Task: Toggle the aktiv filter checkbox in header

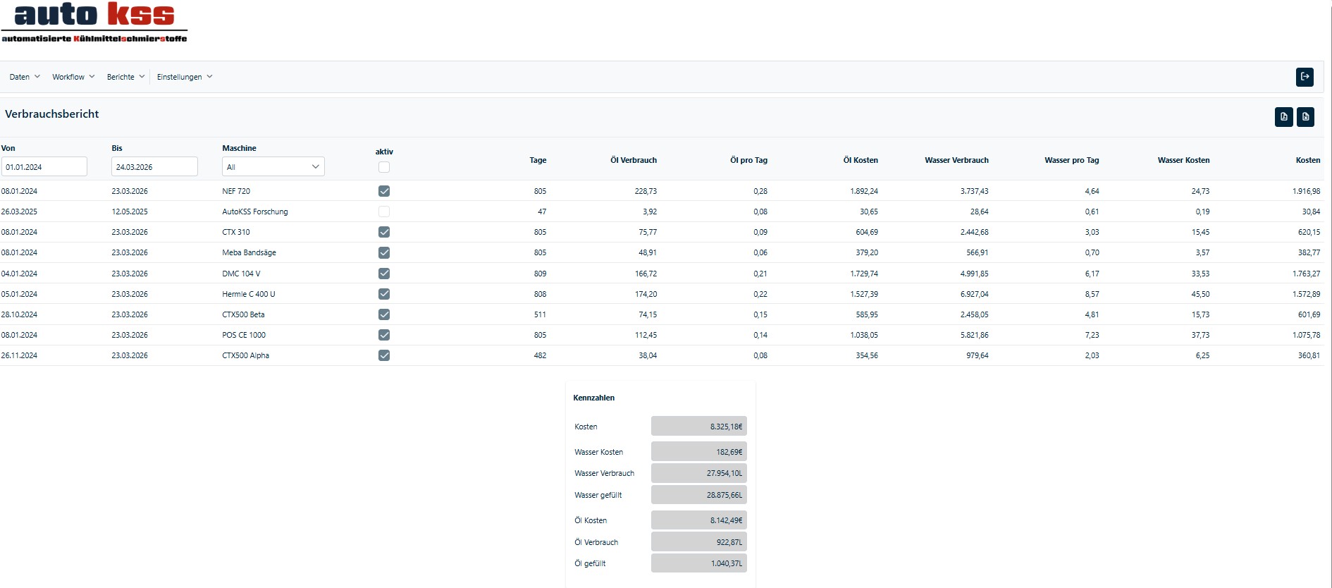Action: click(384, 167)
